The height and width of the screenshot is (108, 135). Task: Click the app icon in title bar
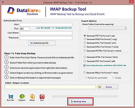[3, 2]
